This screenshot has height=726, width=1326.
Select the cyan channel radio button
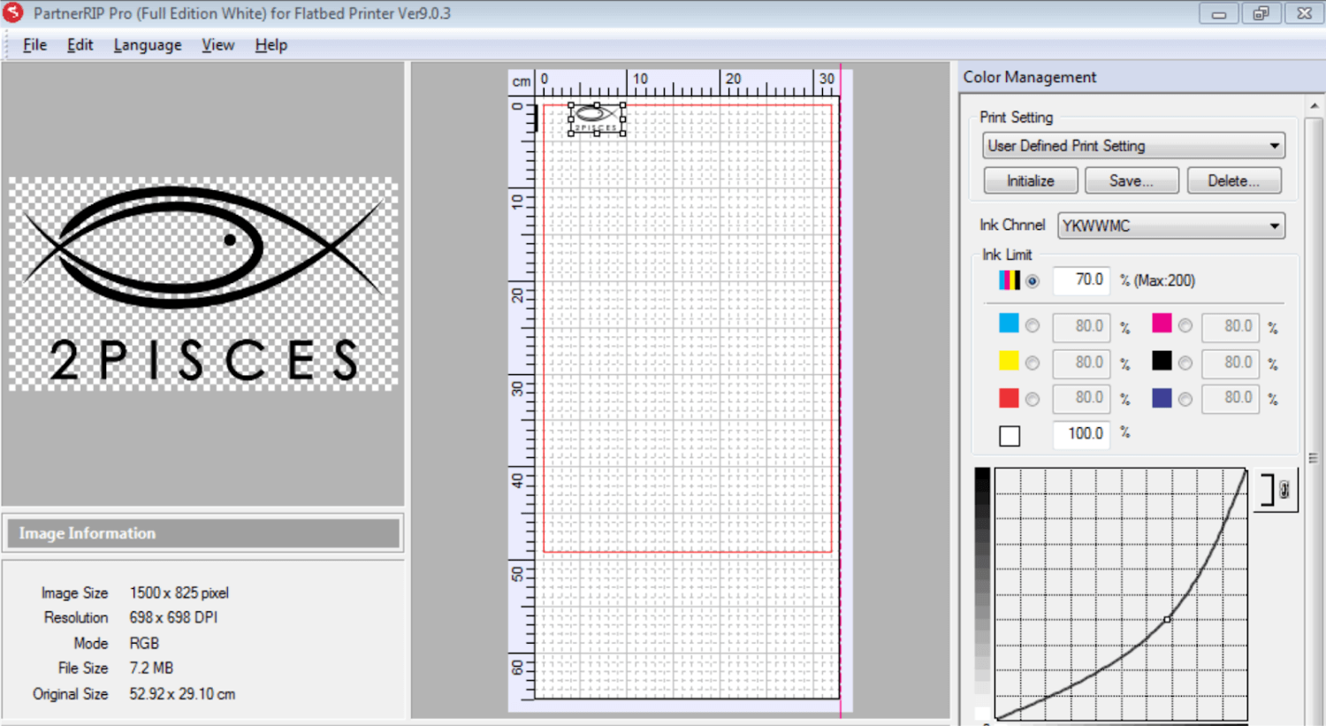(1033, 325)
